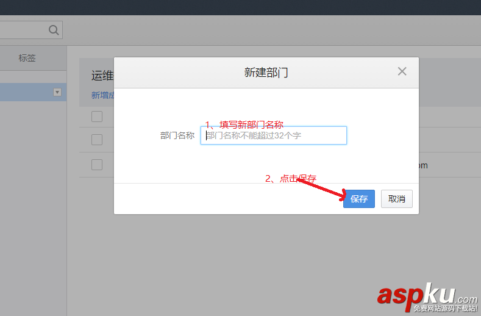
Task: Click in the search box field
Action: click(x=30, y=30)
